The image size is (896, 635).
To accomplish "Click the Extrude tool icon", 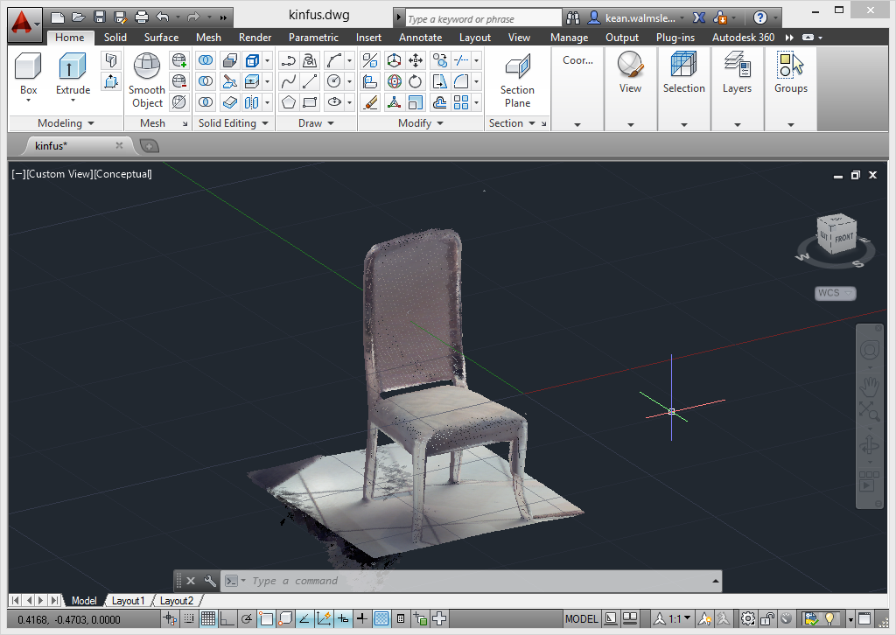I will tap(73, 67).
